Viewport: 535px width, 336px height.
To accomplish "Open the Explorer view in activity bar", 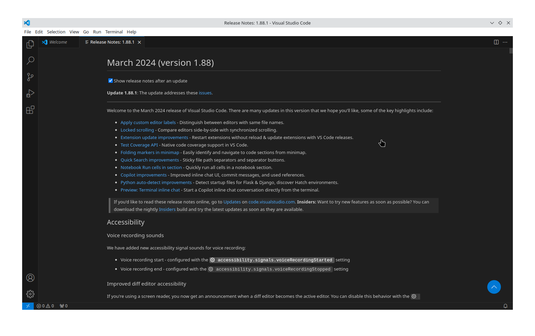I will coord(30,44).
